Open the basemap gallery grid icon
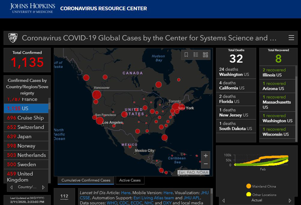This screenshot has height=205, width=301. 206,55
